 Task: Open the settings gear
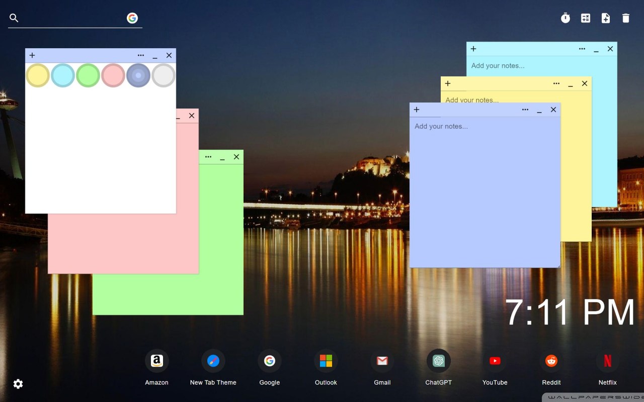tap(18, 384)
